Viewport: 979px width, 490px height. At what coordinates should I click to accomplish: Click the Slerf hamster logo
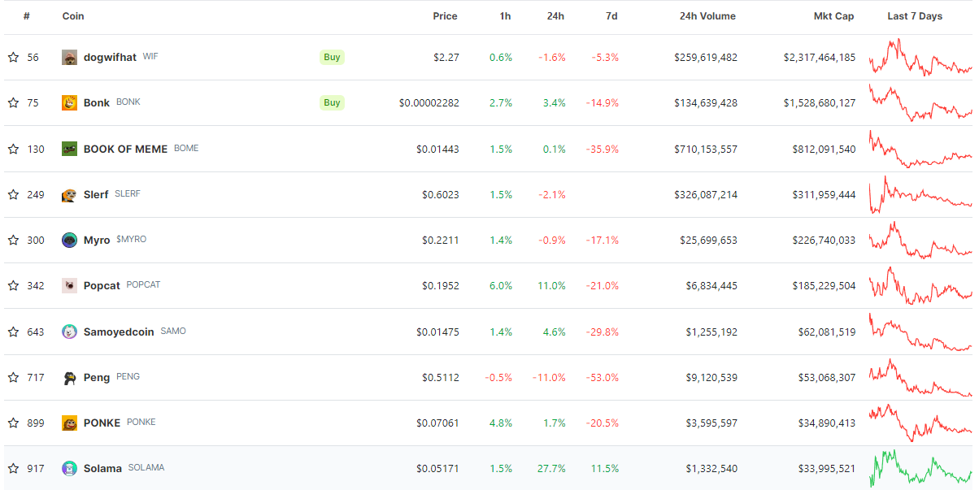tap(69, 194)
